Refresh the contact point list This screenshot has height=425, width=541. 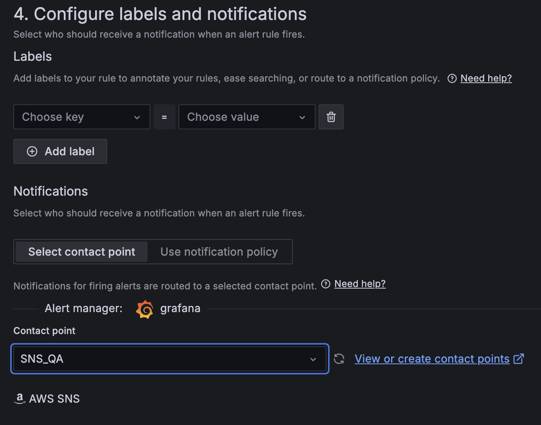point(339,359)
